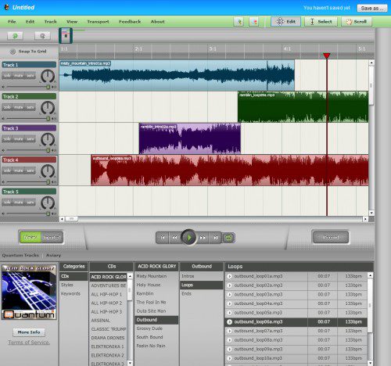Viewport: 391px width, 366px height.
Task: Click the timeline's right horizontal scroll arrow
Action: [365, 219]
